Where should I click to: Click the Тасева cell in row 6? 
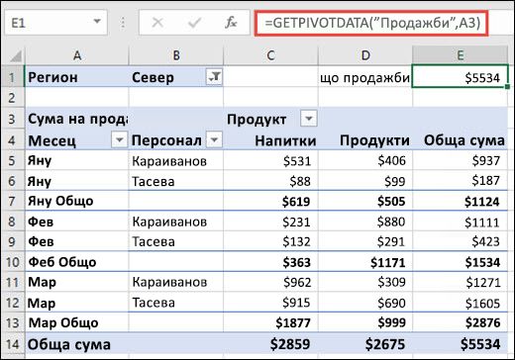click(176, 181)
